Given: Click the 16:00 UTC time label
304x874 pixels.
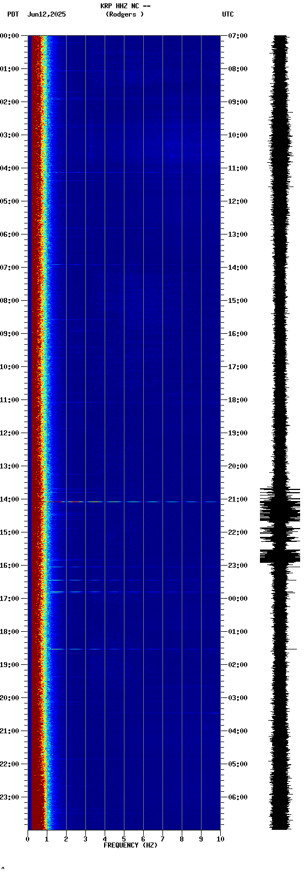Looking at the screenshot, I should pyautogui.click(x=238, y=334).
